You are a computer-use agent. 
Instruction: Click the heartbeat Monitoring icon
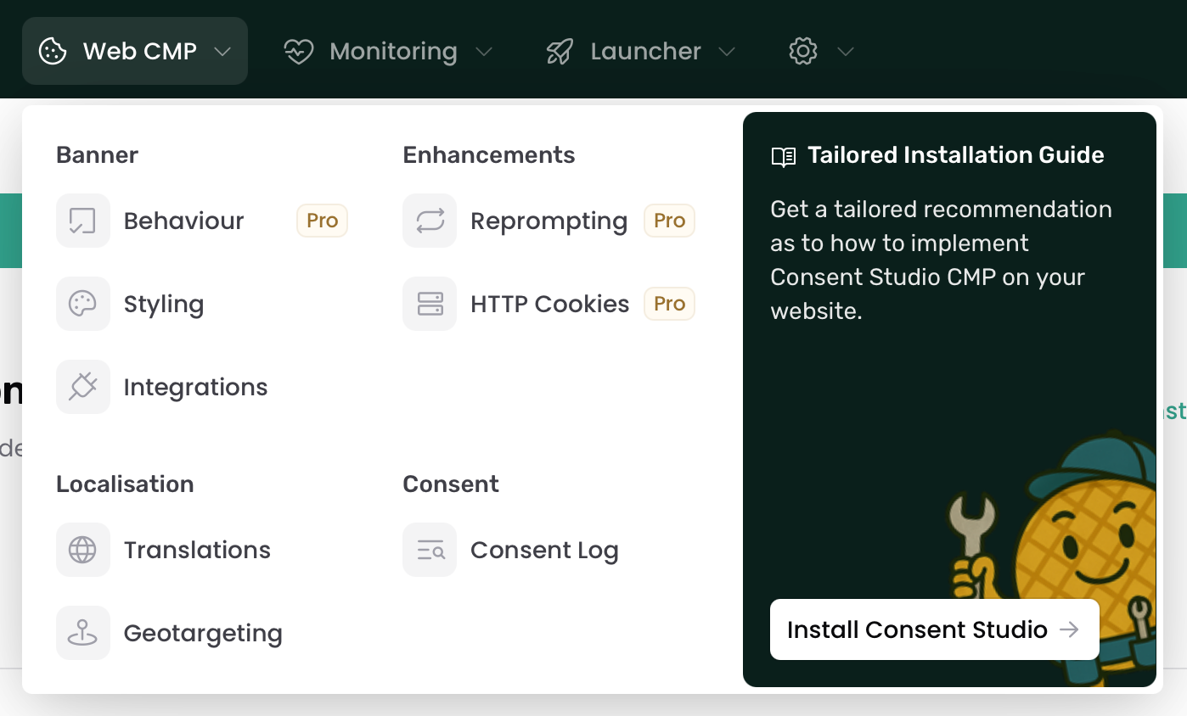click(x=299, y=52)
